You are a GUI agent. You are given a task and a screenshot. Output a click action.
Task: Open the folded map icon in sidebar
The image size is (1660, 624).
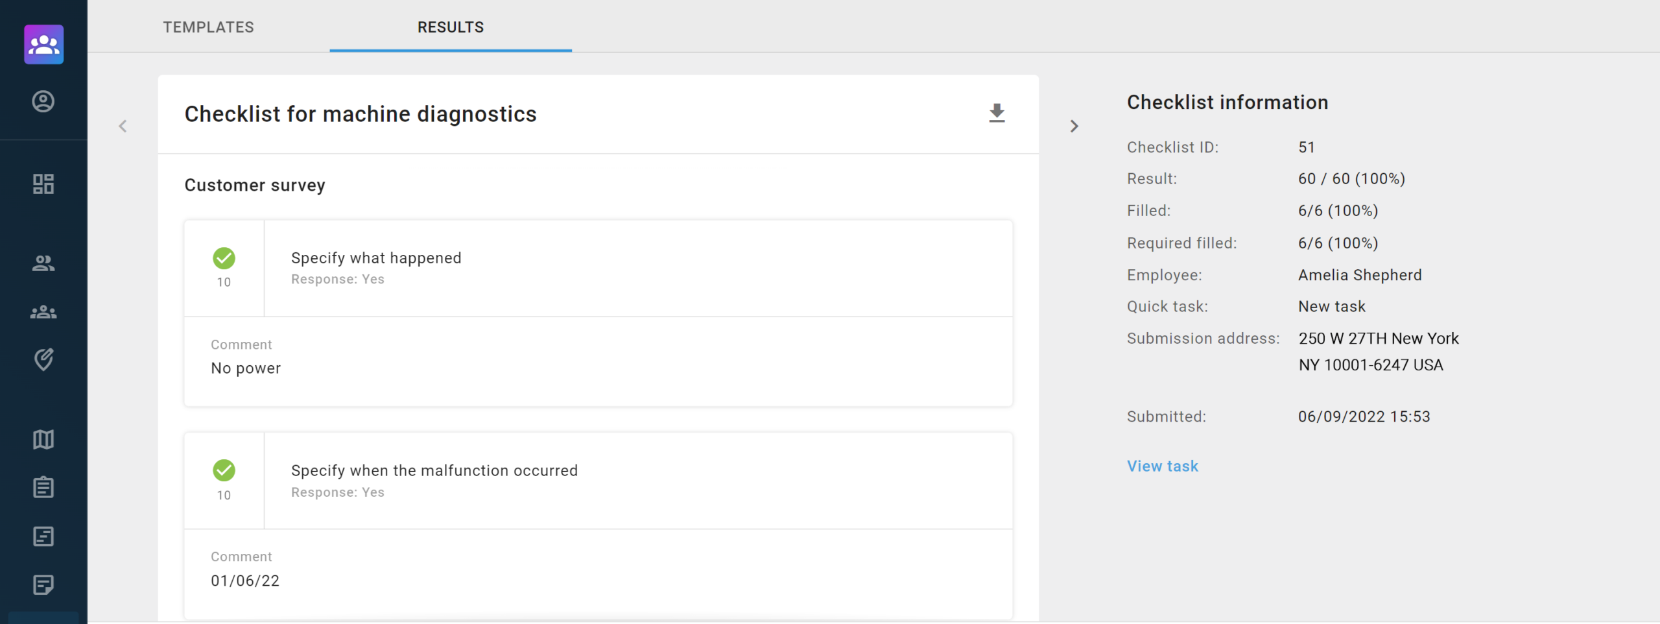(43, 439)
